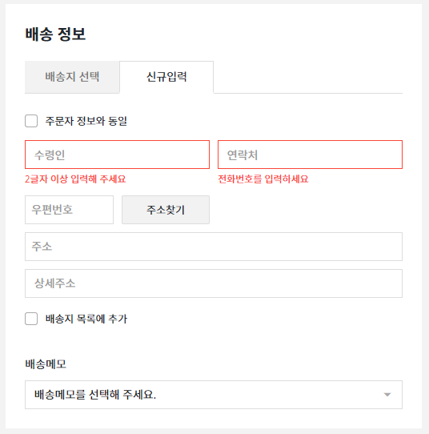Select the 신규입력 tab
The height and width of the screenshot is (434, 429).
[x=166, y=77]
